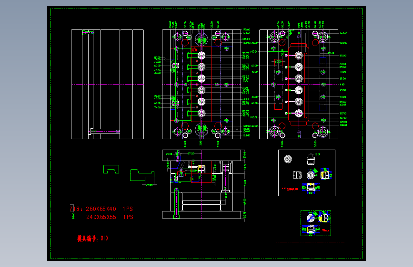
Task: Click the white-framed part detail box
Action: (307, 173)
